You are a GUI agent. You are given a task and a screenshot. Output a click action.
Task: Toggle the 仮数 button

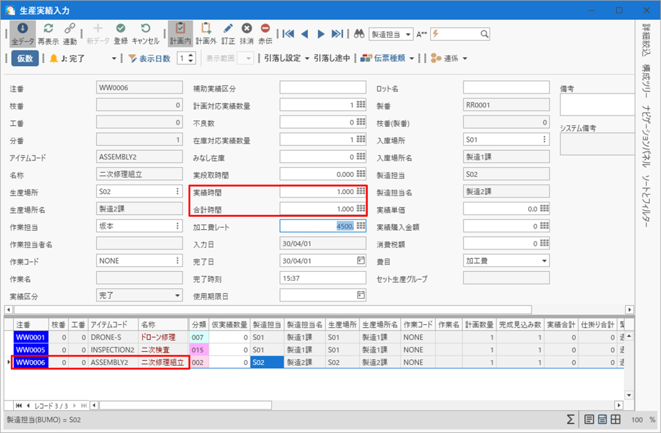(x=25, y=59)
